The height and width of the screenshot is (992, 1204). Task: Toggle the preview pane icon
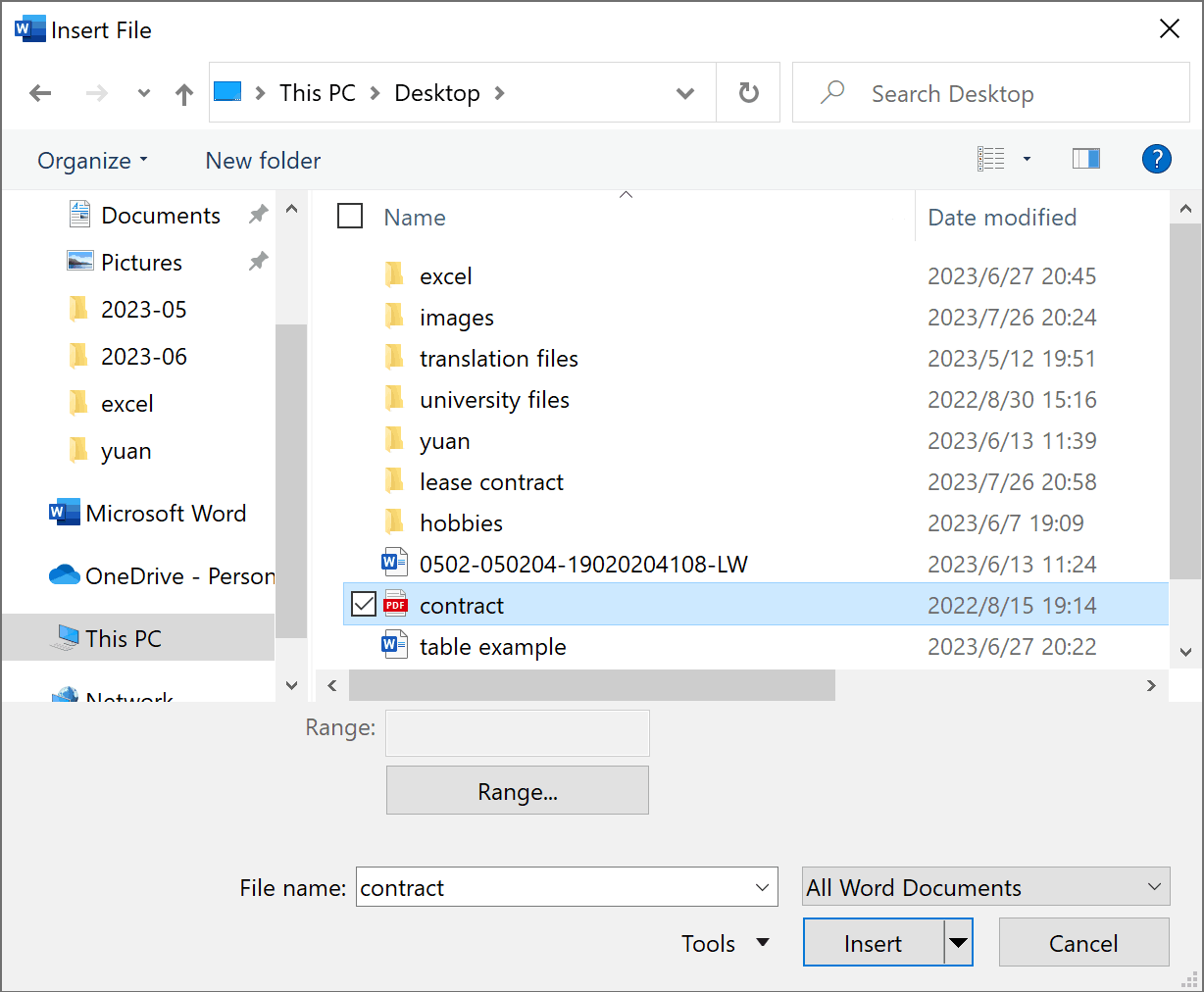[1085, 159]
